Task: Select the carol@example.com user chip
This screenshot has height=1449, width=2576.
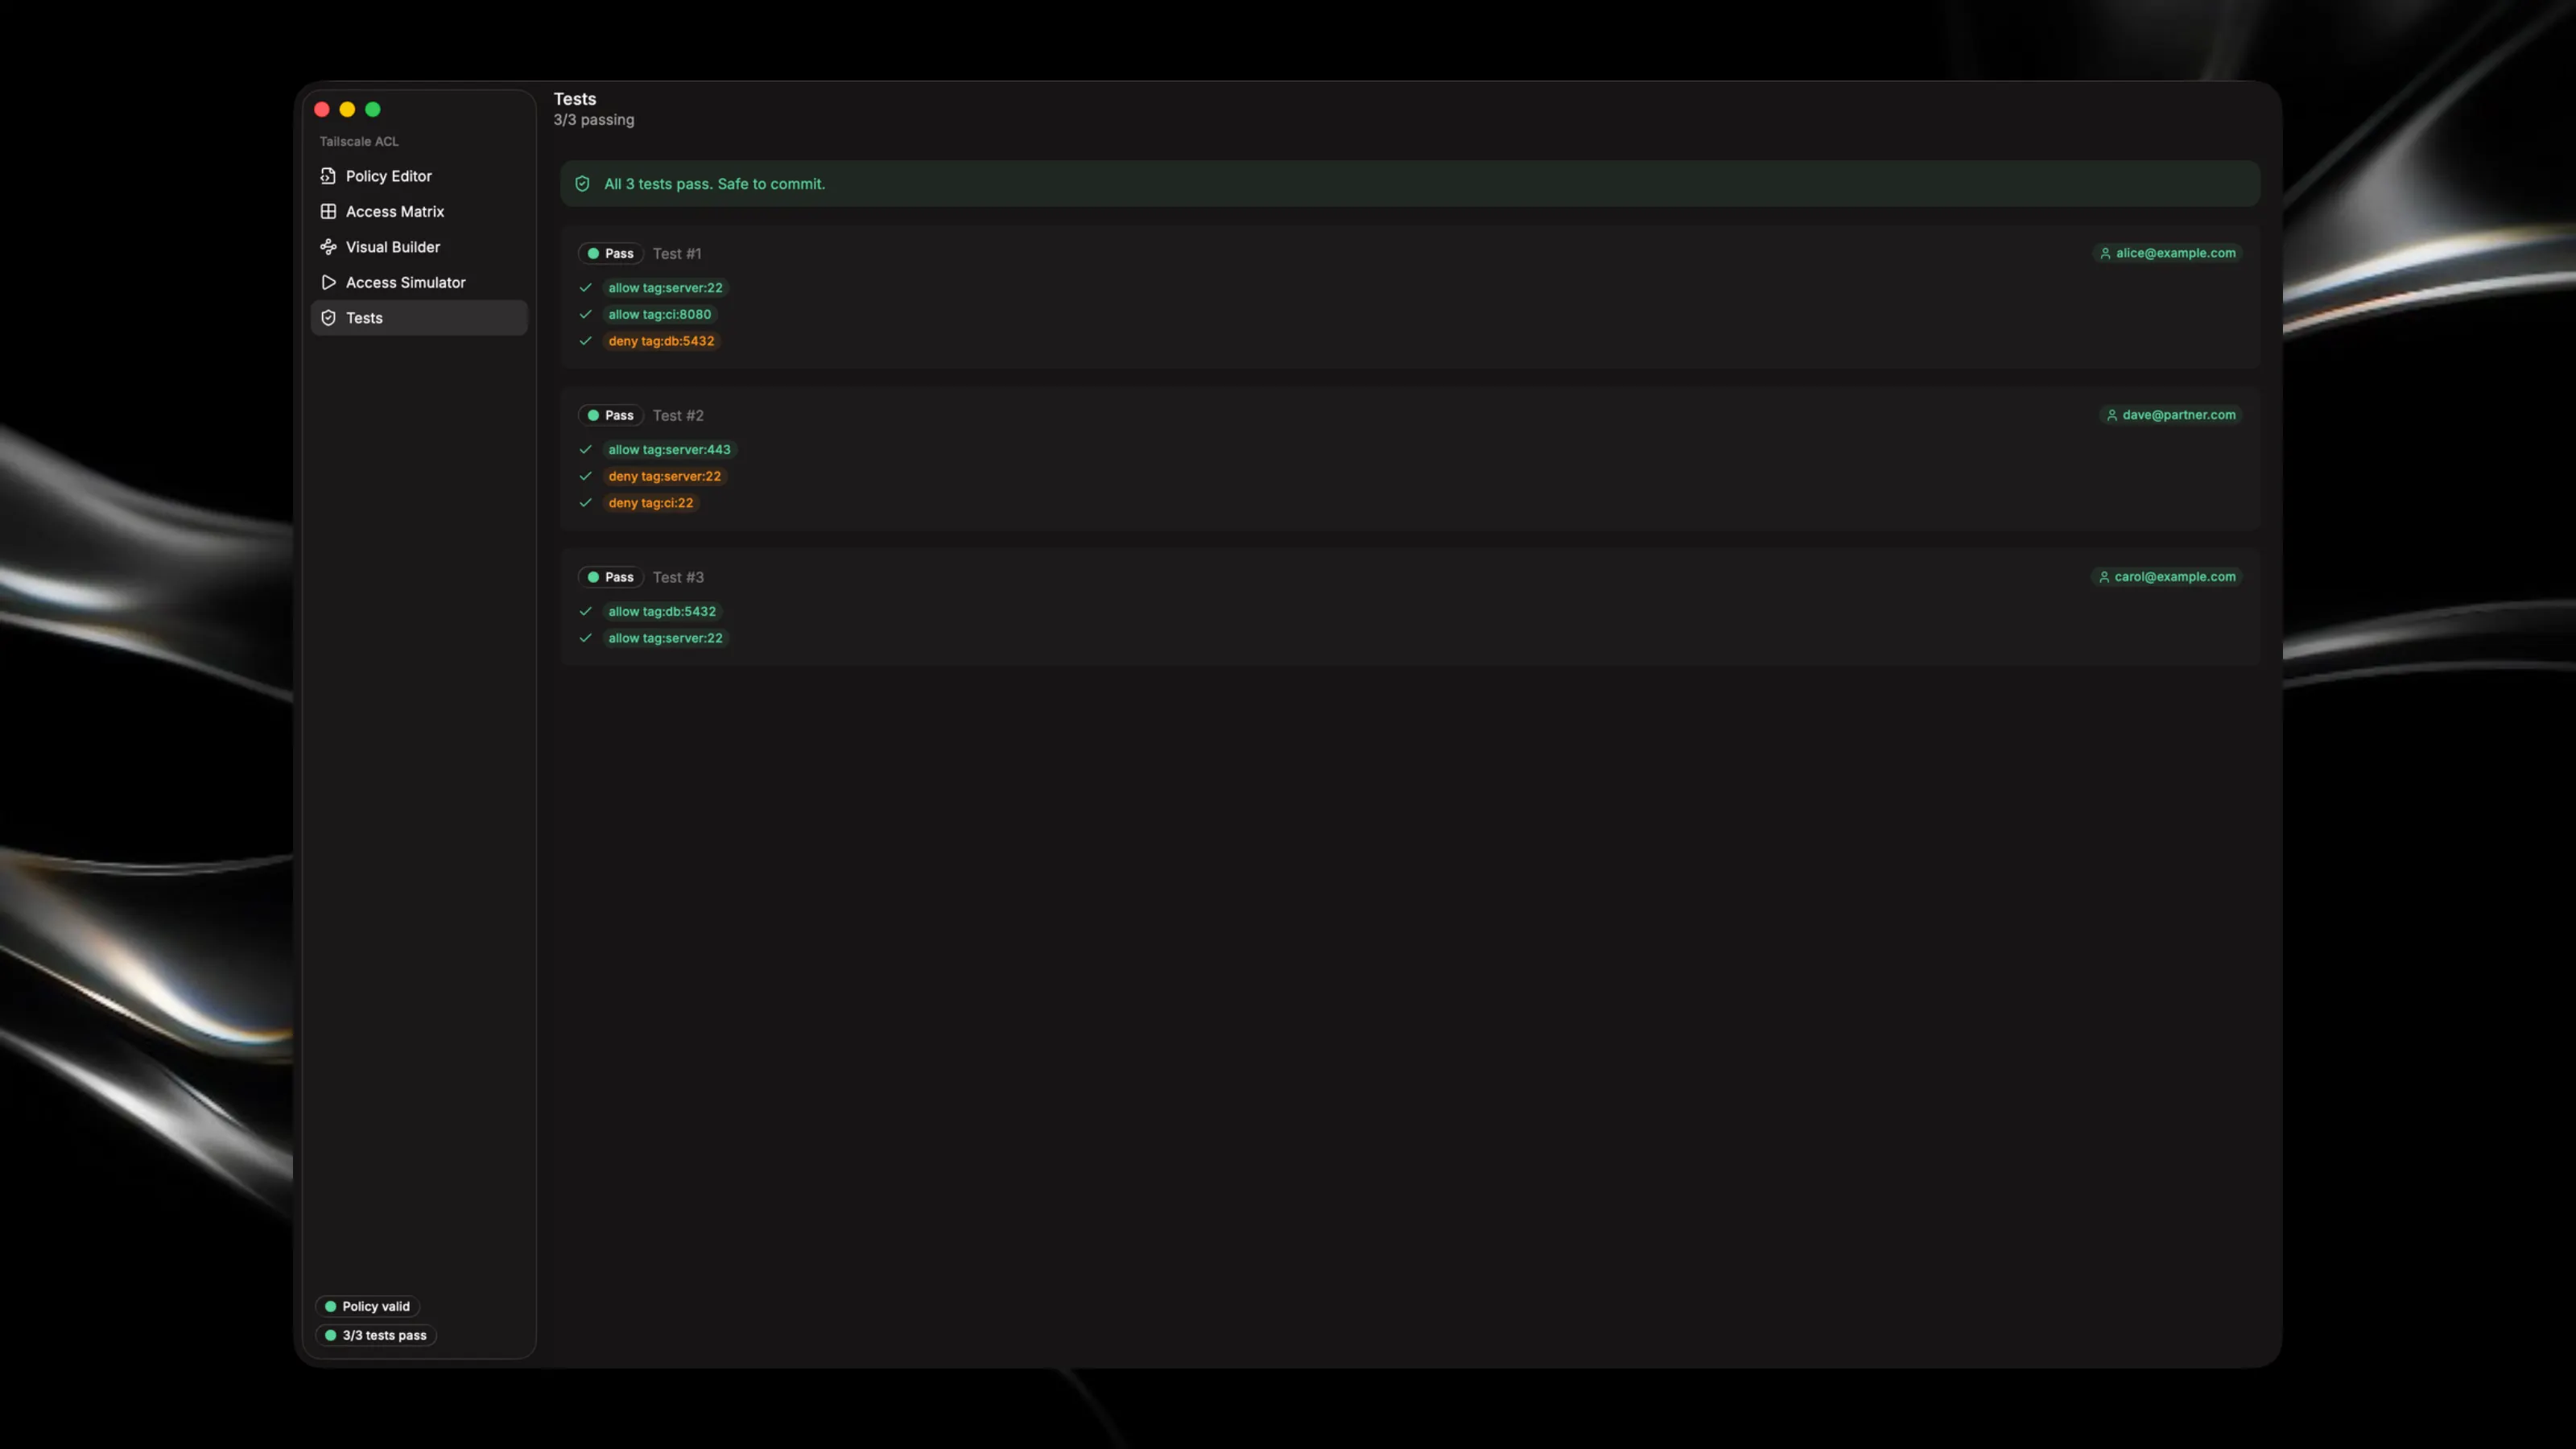Action: [x=2166, y=577]
